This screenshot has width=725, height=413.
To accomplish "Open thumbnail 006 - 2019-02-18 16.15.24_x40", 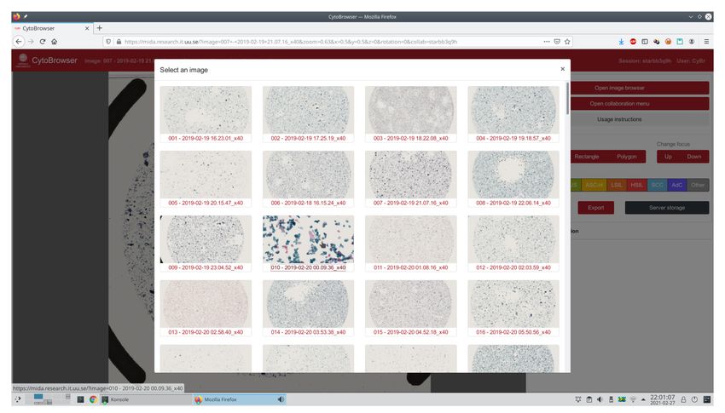I will coord(309,175).
